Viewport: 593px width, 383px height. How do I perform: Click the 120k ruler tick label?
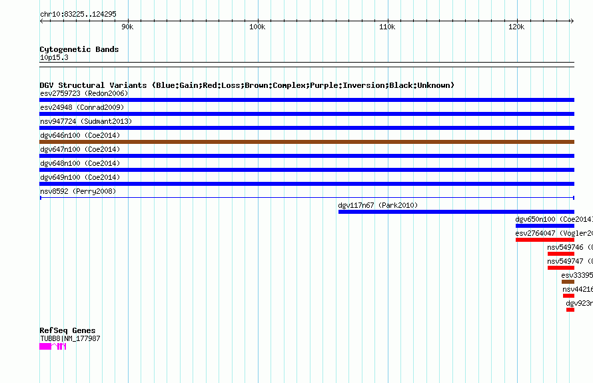click(516, 27)
